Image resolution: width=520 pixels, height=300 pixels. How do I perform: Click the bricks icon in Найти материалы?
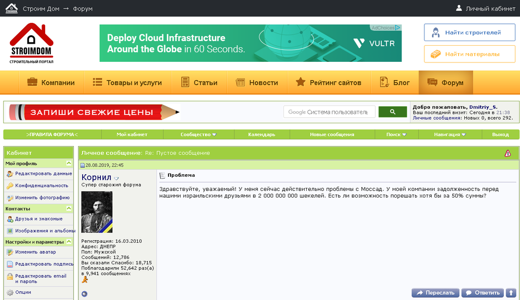coord(435,54)
